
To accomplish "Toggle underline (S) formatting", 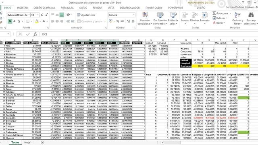I will [x=19, y=21].
